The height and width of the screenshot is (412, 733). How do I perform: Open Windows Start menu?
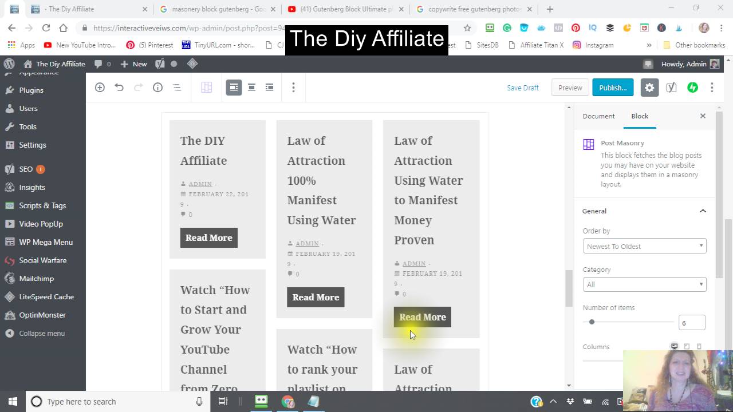click(x=13, y=402)
